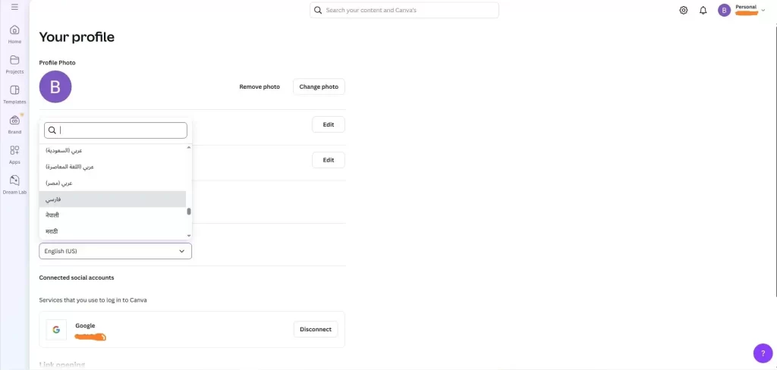
Task: Disconnect the Google account
Action: [x=316, y=329]
